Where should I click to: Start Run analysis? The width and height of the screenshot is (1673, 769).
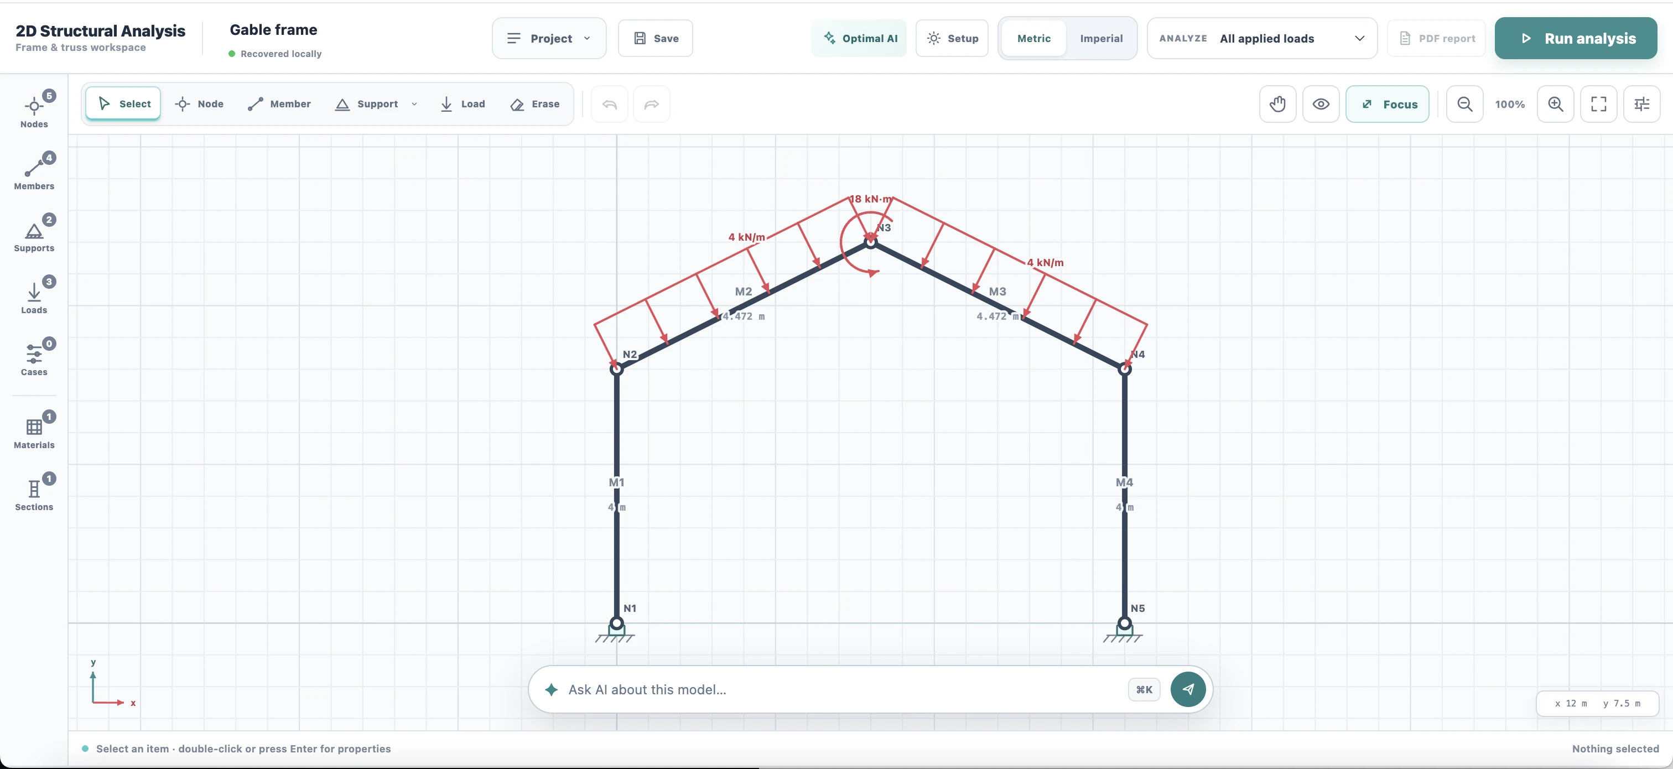(1576, 38)
